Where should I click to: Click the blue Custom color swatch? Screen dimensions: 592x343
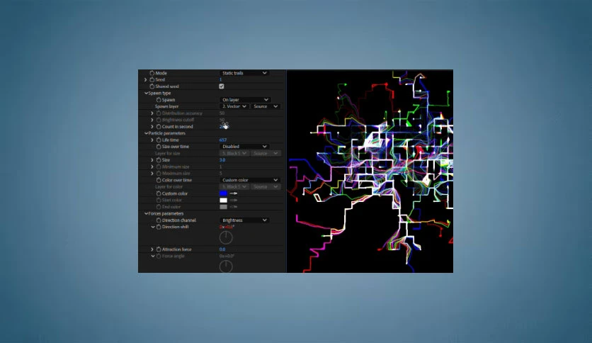point(224,193)
